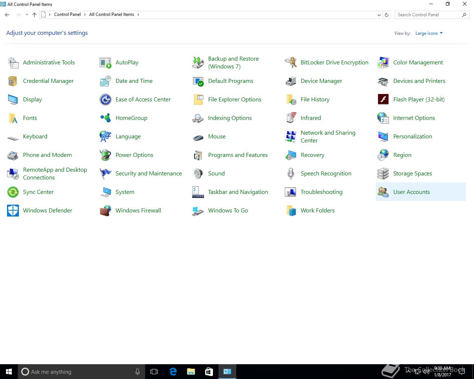Open the Security and Maintenance link
The width and height of the screenshot is (474, 379).
point(148,174)
